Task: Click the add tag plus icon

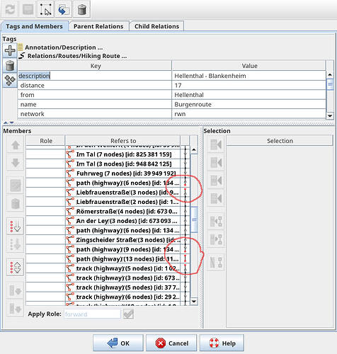Action: pyautogui.click(x=10, y=50)
